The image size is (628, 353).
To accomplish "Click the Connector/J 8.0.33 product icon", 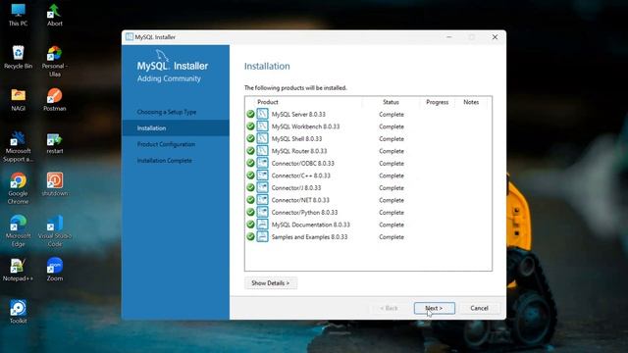I will 262,187.
